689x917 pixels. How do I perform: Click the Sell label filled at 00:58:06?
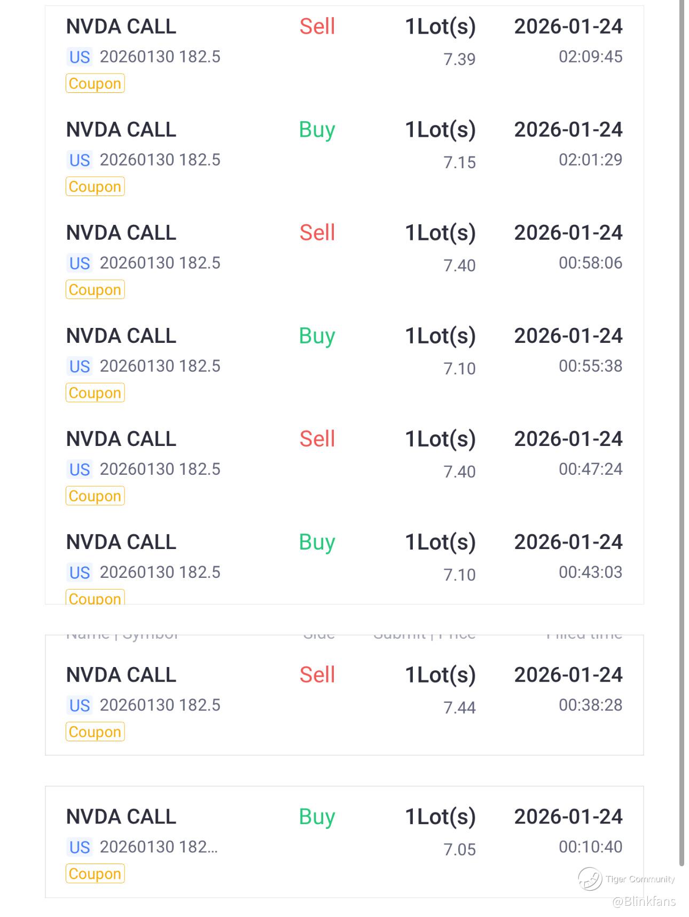[317, 233]
